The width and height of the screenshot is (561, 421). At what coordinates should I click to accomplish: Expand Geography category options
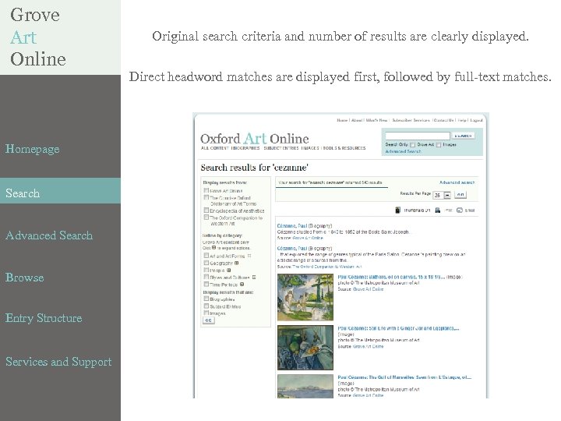pyautogui.click(x=236, y=264)
